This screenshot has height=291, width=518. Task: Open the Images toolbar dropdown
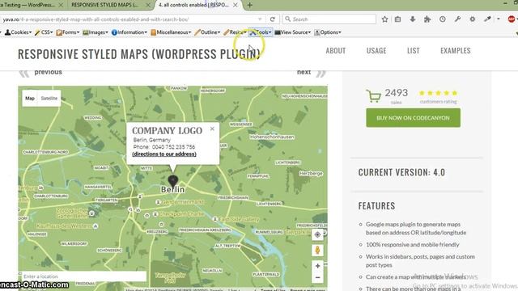[x=96, y=32]
